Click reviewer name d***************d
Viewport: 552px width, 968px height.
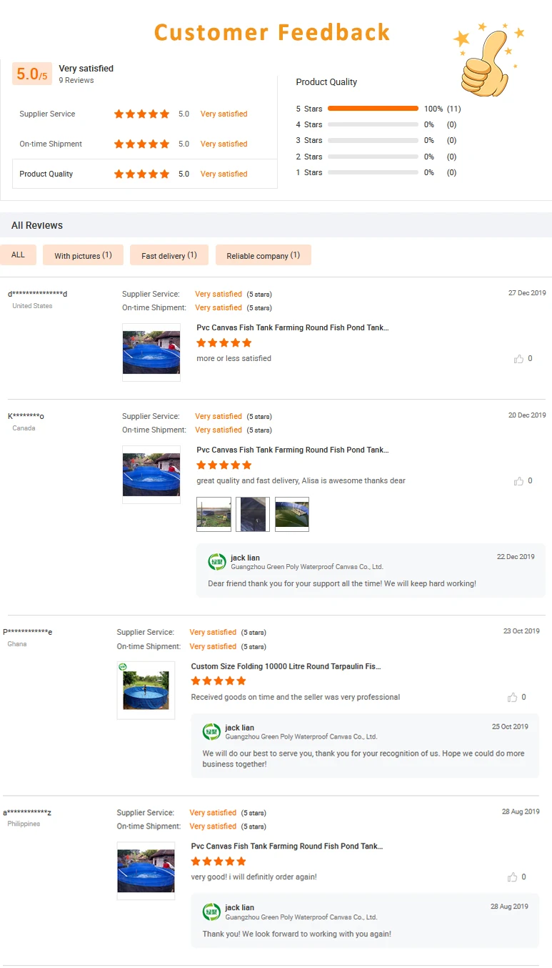coord(38,294)
